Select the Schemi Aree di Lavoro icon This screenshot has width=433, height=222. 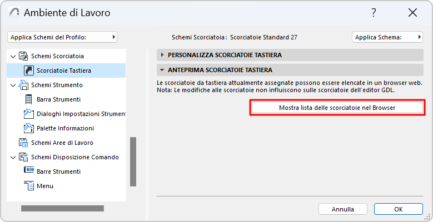[x=23, y=143]
